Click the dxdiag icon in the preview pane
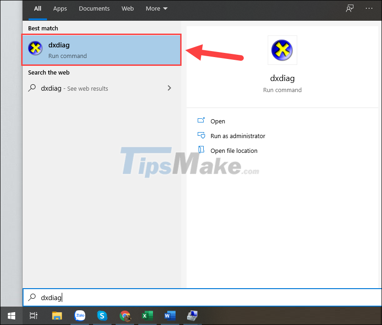 282,50
